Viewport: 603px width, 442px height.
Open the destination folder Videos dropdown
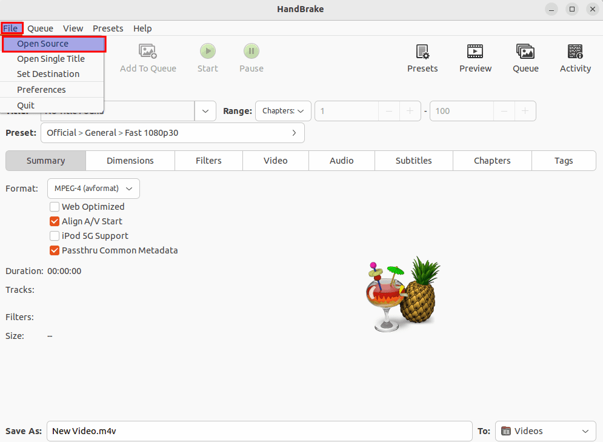pyautogui.click(x=545, y=431)
